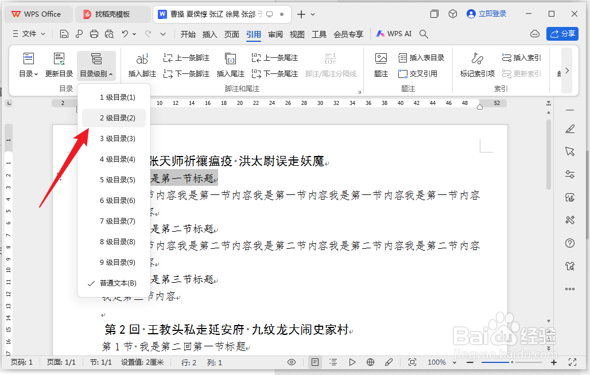Screen dimensions: 590x375
Task: Toggle full screen in status bar
Action: pyautogui.click(x=572, y=362)
